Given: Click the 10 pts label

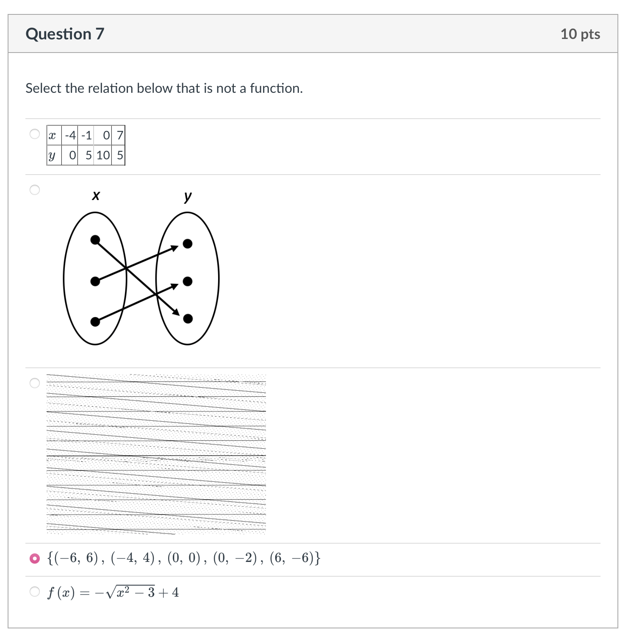Looking at the screenshot, I should 580,34.
